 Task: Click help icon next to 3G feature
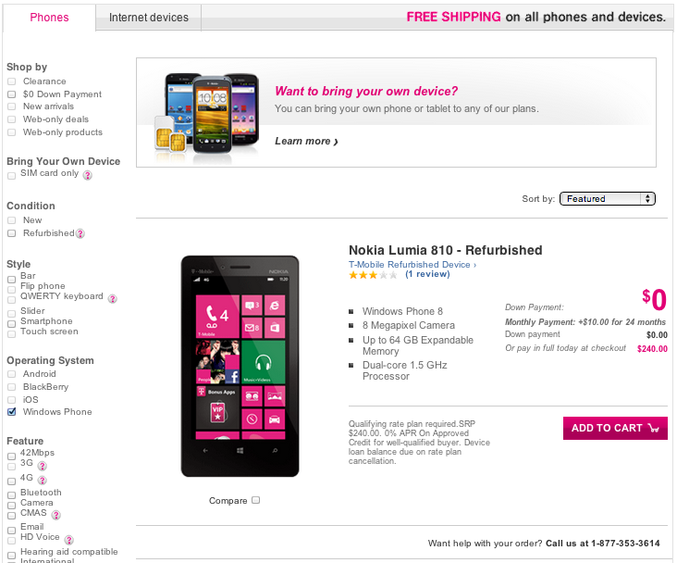[42, 466]
